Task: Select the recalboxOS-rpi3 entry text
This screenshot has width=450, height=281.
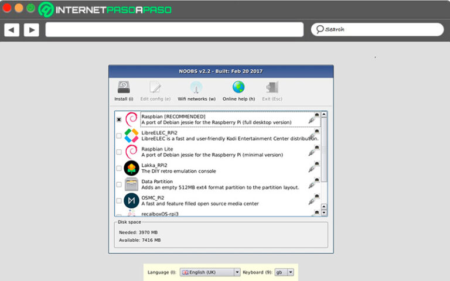Action: point(160,214)
